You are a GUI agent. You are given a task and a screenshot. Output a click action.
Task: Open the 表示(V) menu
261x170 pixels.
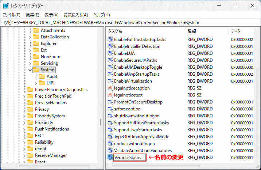[x=51, y=15]
